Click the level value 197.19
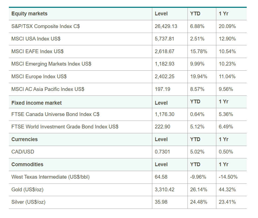258x218 pixels. tap(162, 89)
